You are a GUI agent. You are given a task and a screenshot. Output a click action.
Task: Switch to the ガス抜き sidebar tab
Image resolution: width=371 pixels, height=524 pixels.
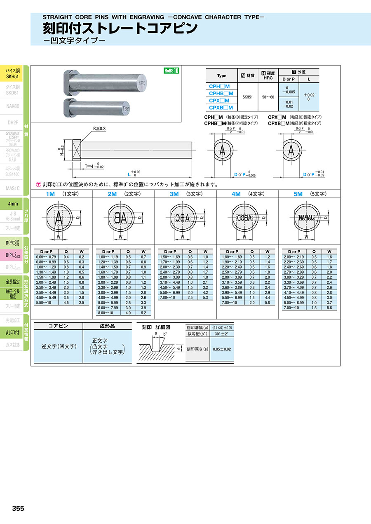tap(12, 345)
